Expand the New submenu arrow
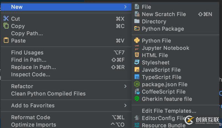This screenshot has width=222, height=128. pos(125,7)
